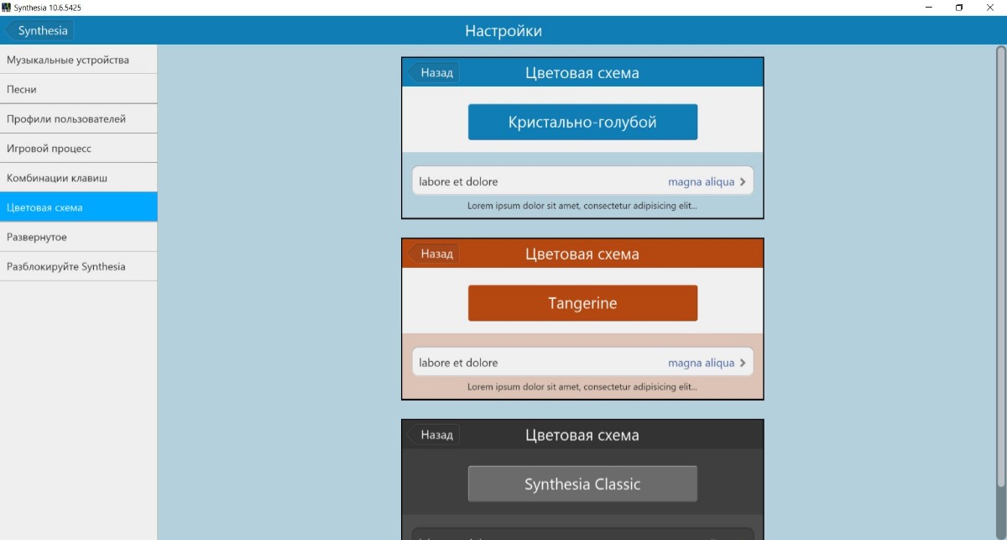Select Комбинации клавиш in sidebar
This screenshot has height=540, width=1007.
click(x=78, y=178)
